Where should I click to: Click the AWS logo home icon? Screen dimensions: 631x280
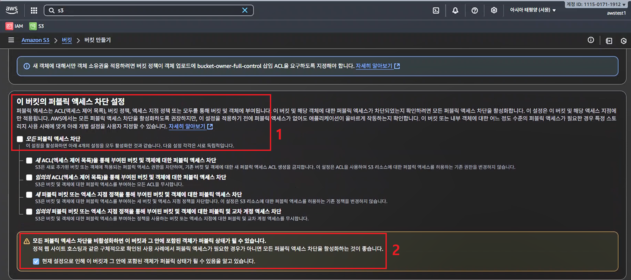[12, 10]
